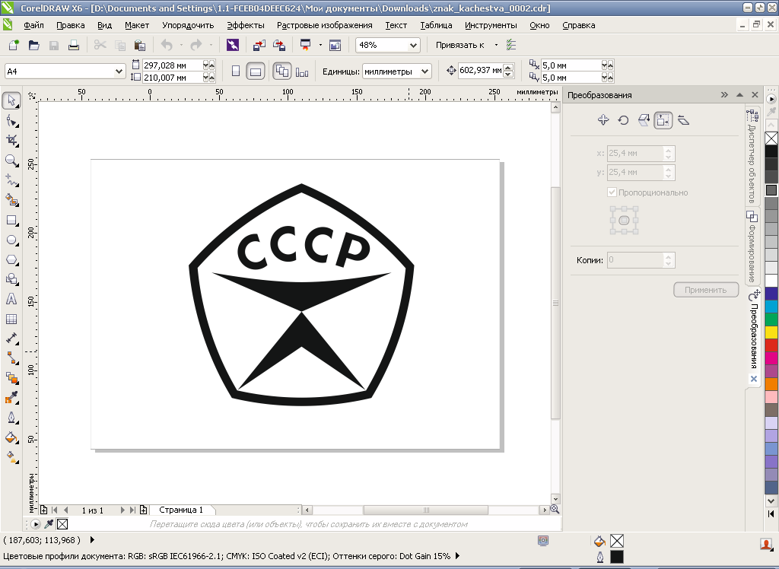The height and width of the screenshot is (569, 779).
Task: Open the Файл menu
Action: (x=33, y=25)
